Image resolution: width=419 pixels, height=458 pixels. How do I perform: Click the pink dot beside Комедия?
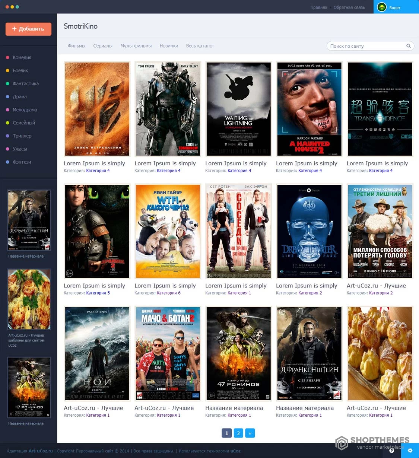(7, 57)
